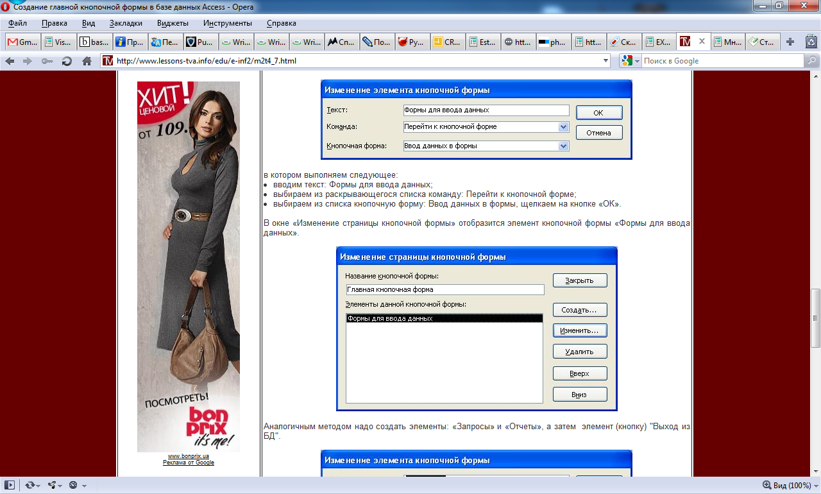Open the Реклама от Google link
The height and width of the screenshot is (494, 821).
coord(189,463)
